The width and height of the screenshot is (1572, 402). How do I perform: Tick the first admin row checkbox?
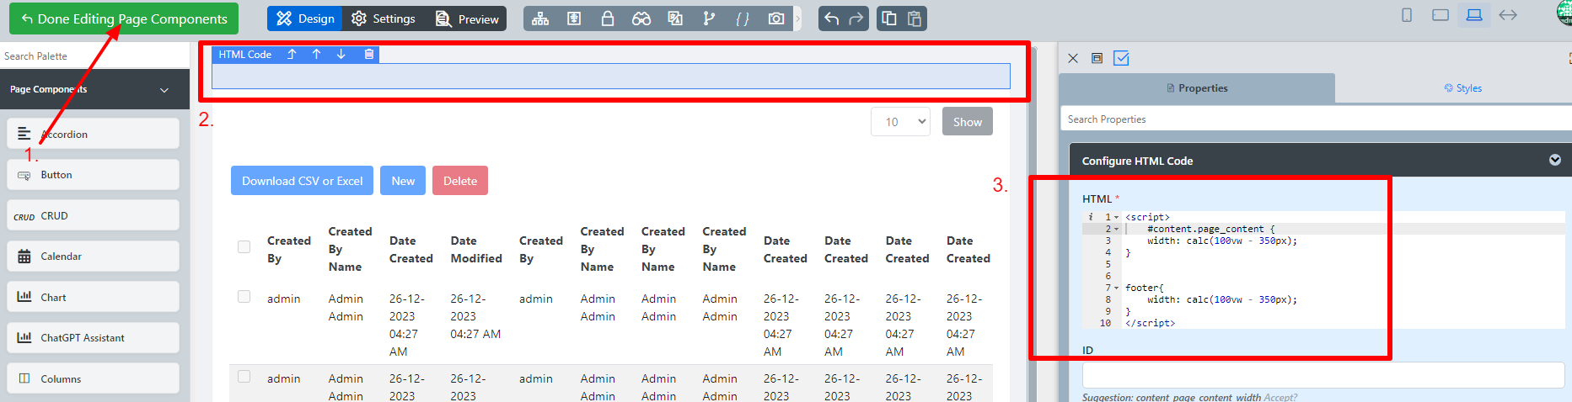(244, 297)
